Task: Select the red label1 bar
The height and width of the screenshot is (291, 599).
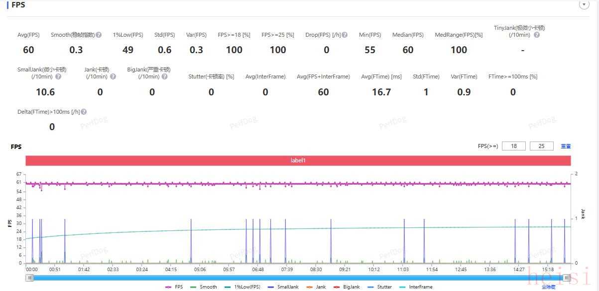Action: [298, 161]
